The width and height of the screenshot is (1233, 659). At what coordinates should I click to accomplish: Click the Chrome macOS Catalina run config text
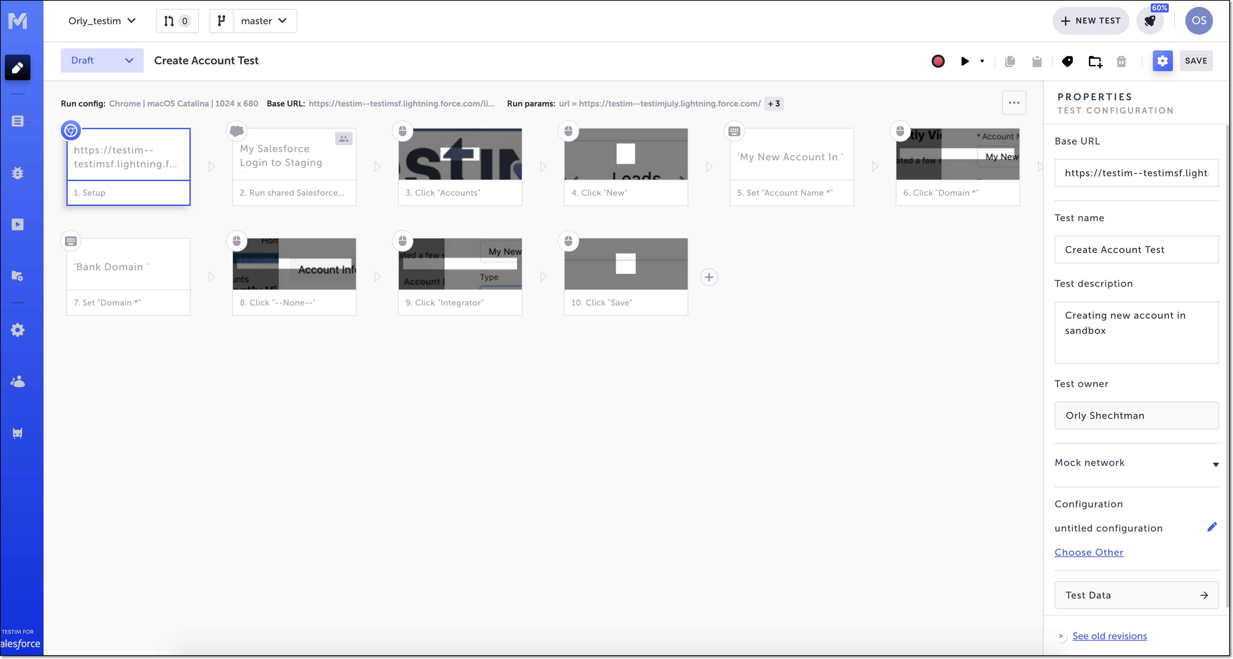coord(183,103)
